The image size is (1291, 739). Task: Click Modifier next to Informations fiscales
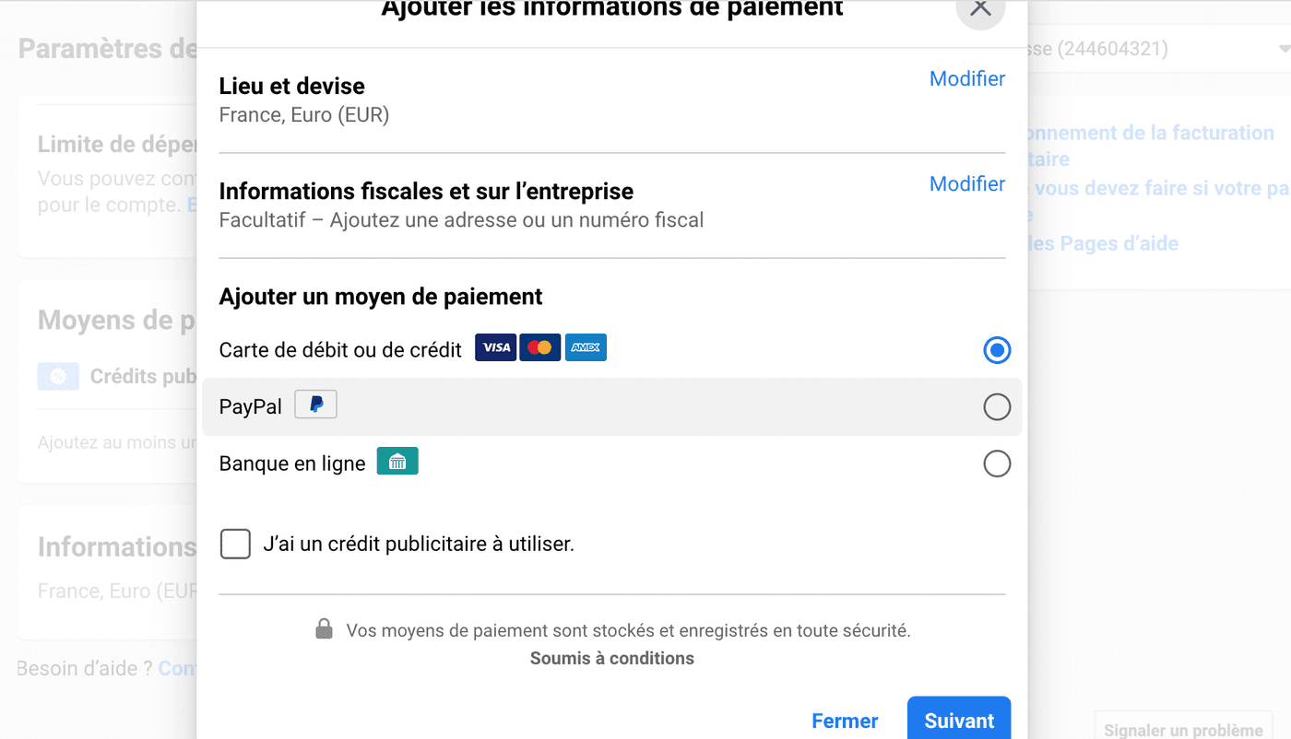pyautogui.click(x=966, y=184)
